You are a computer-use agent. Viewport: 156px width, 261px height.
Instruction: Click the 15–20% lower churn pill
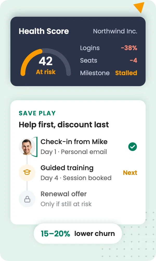point(78,234)
